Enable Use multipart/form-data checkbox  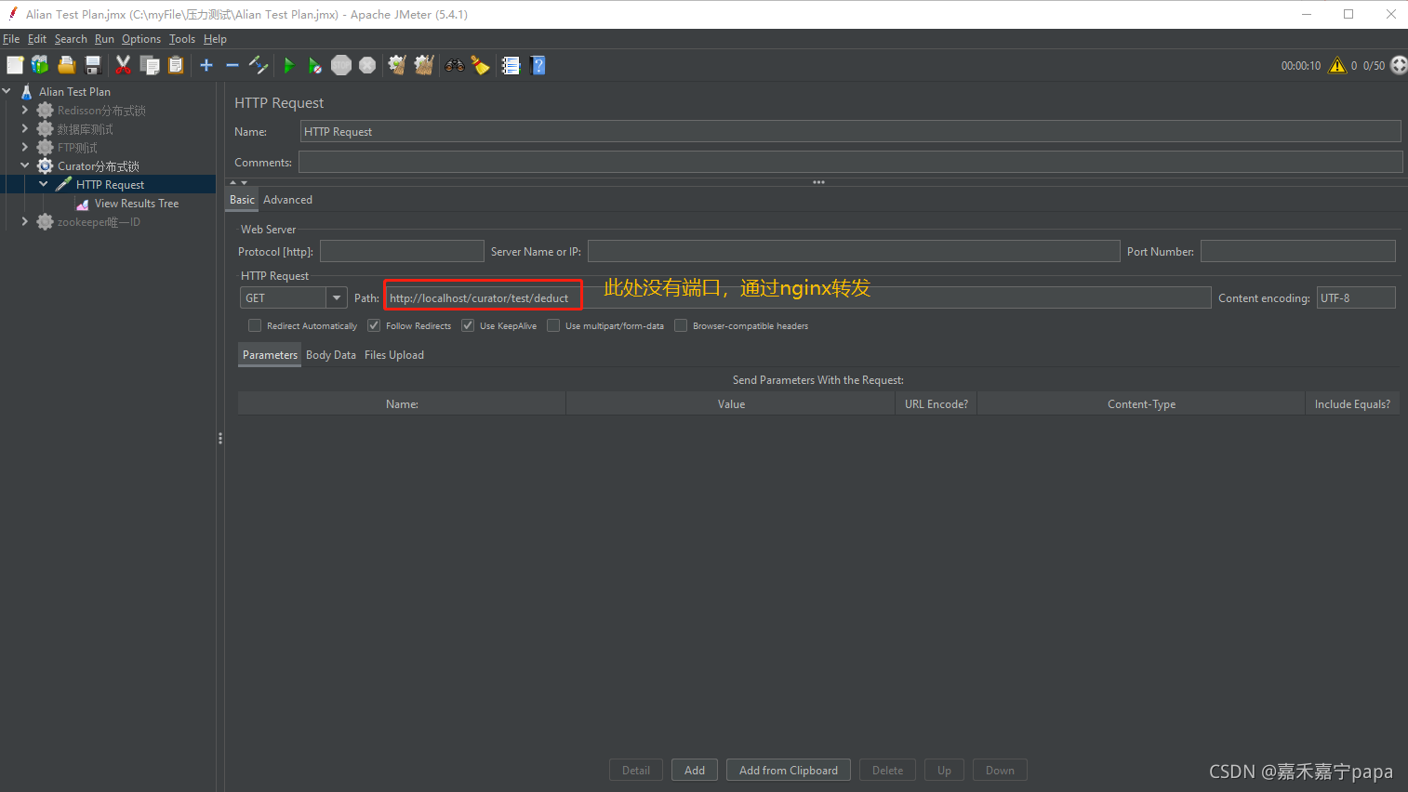tap(553, 325)
